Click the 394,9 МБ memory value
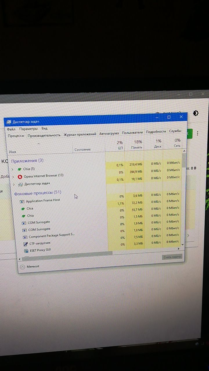This screenshot has height=371, width=209. pyautogui.click(x=136, y=172)
